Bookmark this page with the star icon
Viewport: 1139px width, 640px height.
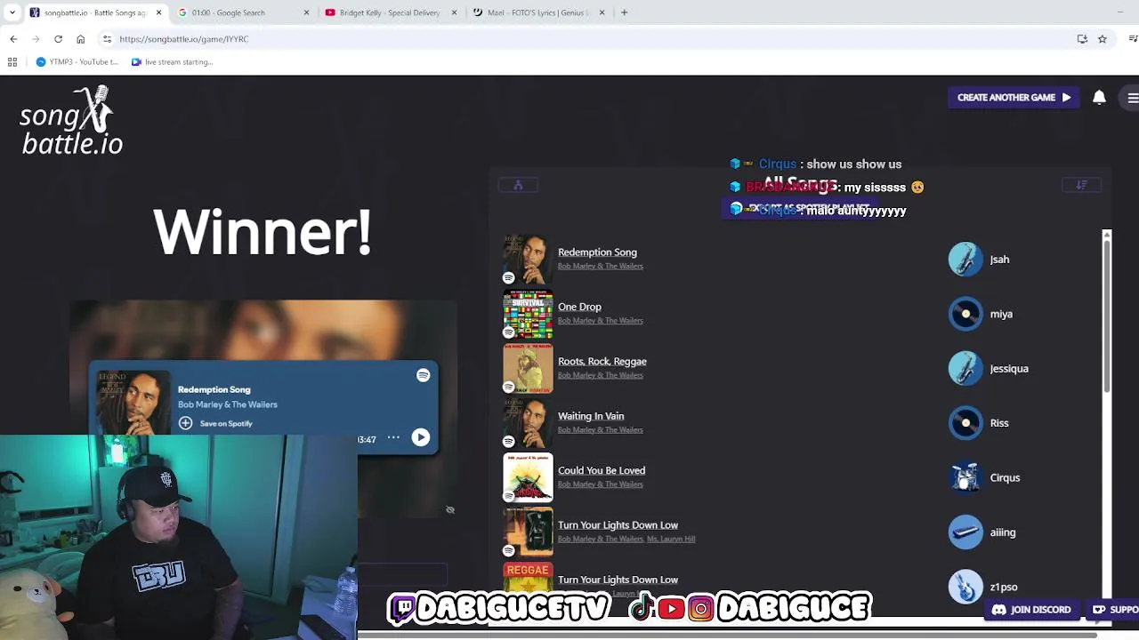[1102, 39]
